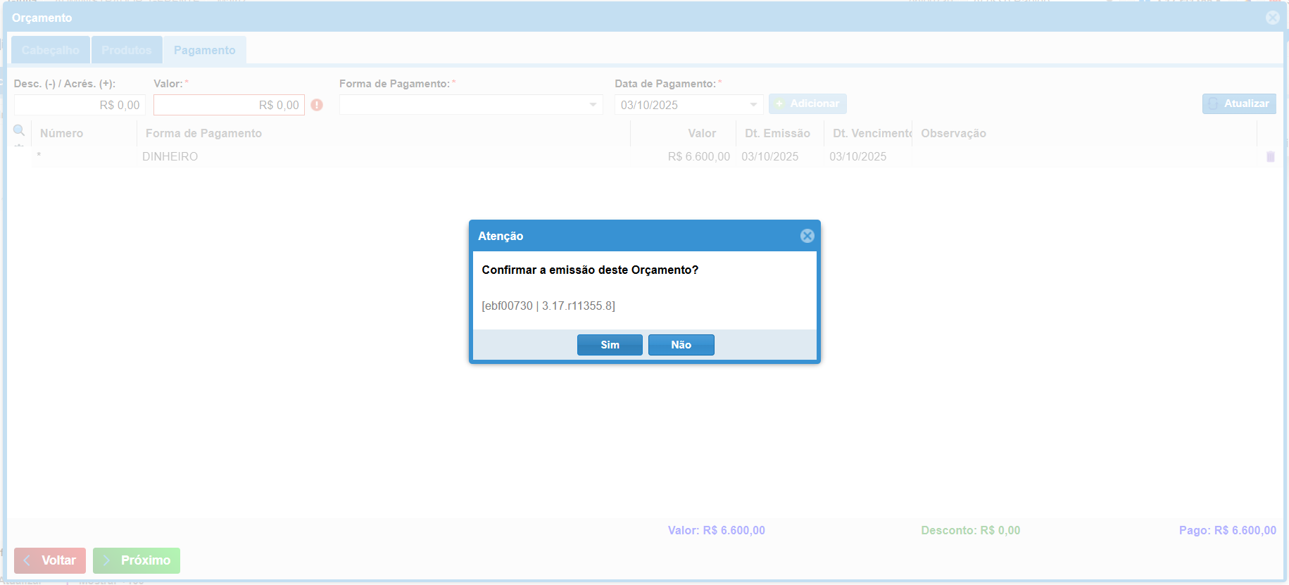
Task: Open the Produtos tab
Action: [x=127, y=50]
